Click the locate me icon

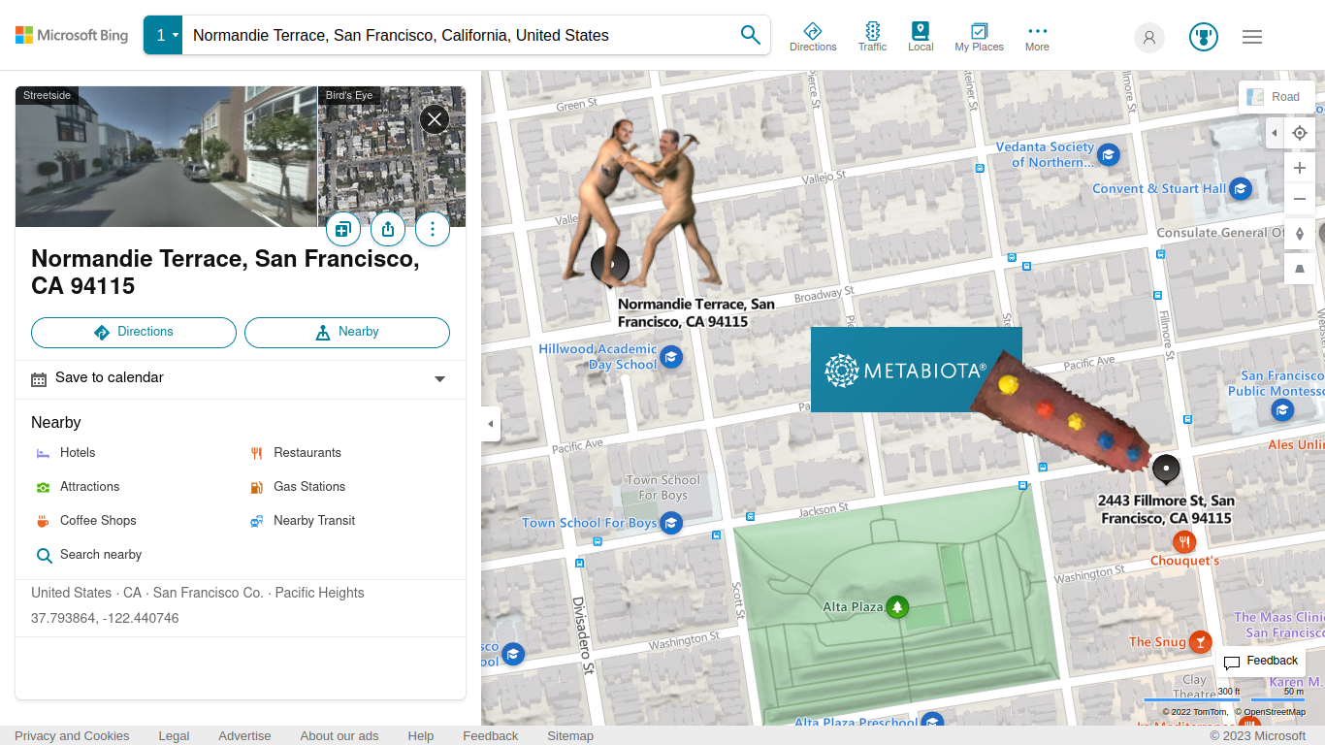pyautogui.click(x=1300, y=133)
